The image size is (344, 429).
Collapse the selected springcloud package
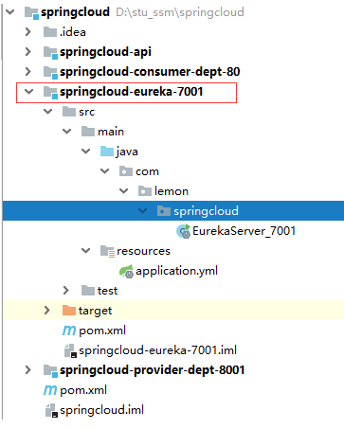click(143, 211)
